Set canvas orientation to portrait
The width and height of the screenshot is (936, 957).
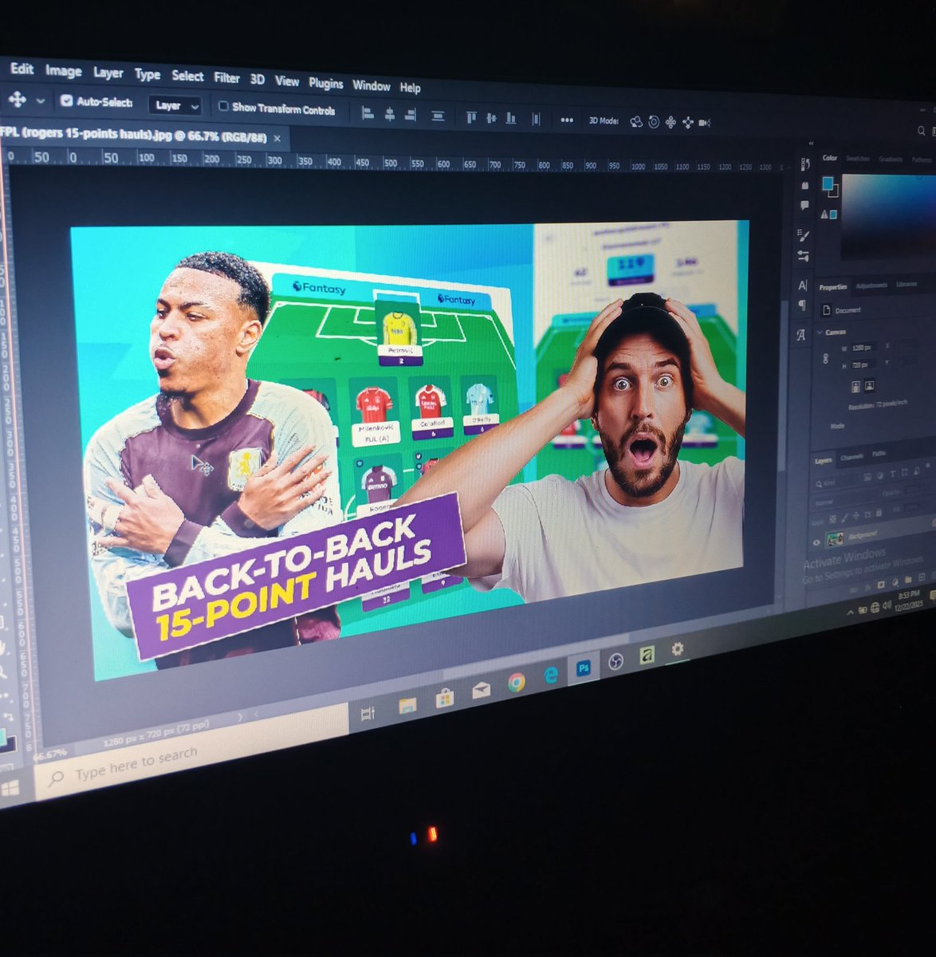[x=855, y=386]
